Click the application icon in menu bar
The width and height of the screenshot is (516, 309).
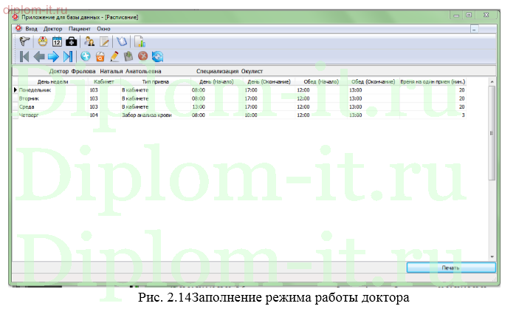pos(18,29)
